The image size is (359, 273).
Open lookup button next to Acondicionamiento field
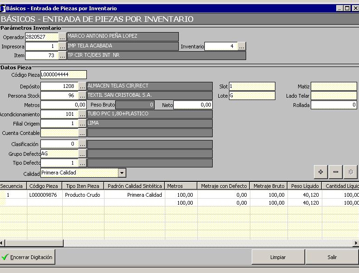pyautogui.click(x=82, y=114)
